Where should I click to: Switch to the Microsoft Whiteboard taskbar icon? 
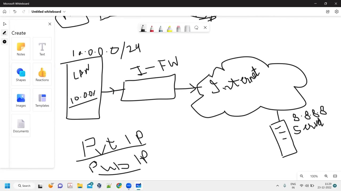[139, 186]
